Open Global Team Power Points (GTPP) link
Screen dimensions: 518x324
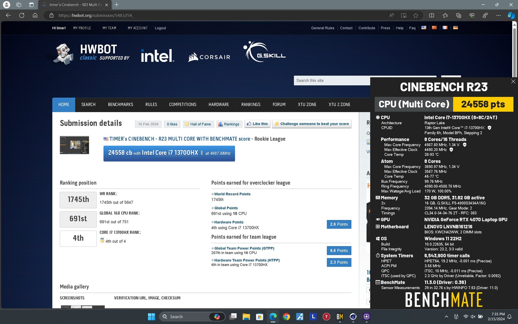pyautogui.click(x=244, y=248)
